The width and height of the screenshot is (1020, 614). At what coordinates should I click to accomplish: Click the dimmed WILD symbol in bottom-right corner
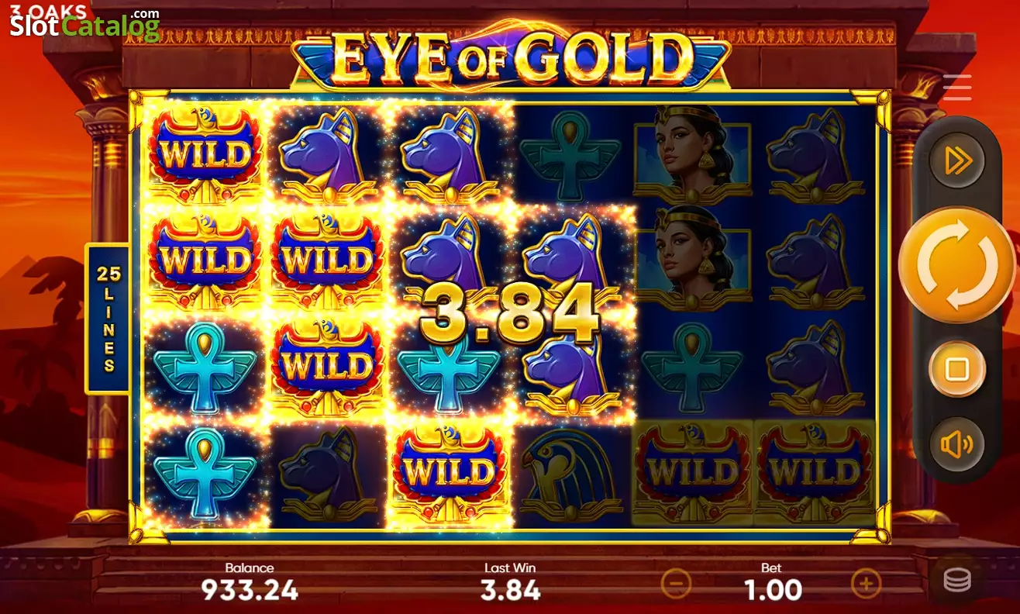point(814,474)
